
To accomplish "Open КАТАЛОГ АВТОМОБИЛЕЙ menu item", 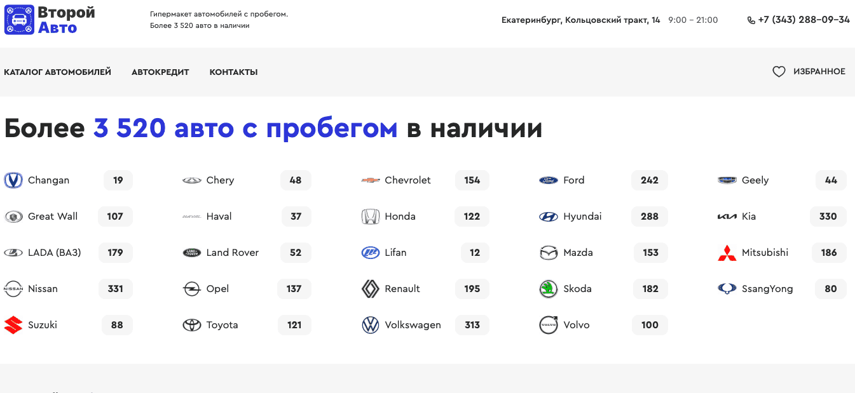I will click(58, 72).
